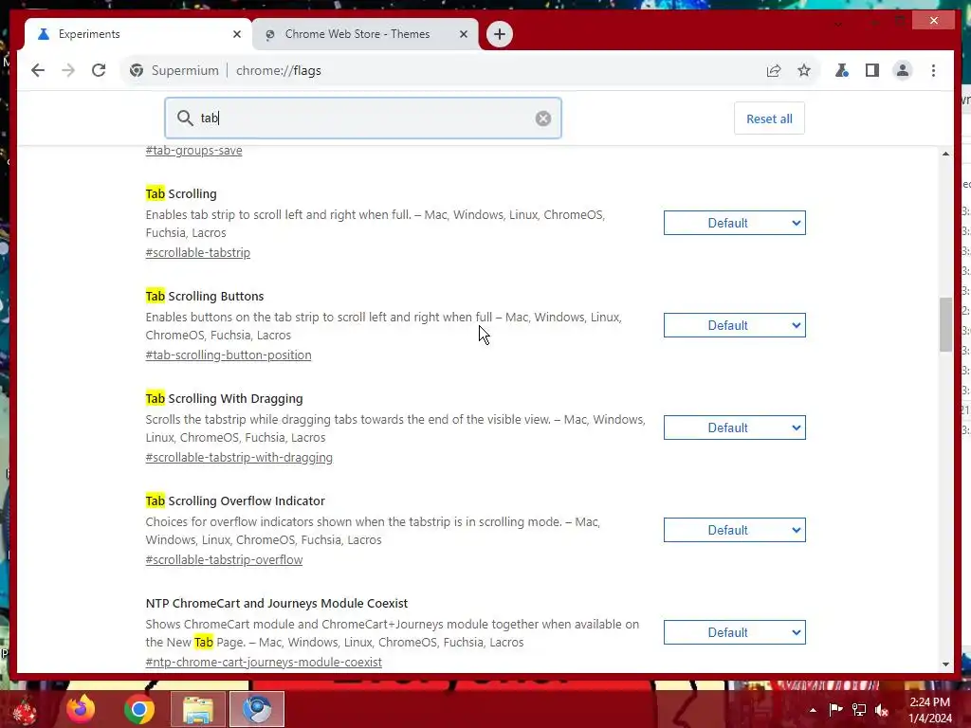The height and width of the screenshot is (728, 971).
Task: Open Tab Scrolling Default dropdown
Action: (x=735, y=223)
